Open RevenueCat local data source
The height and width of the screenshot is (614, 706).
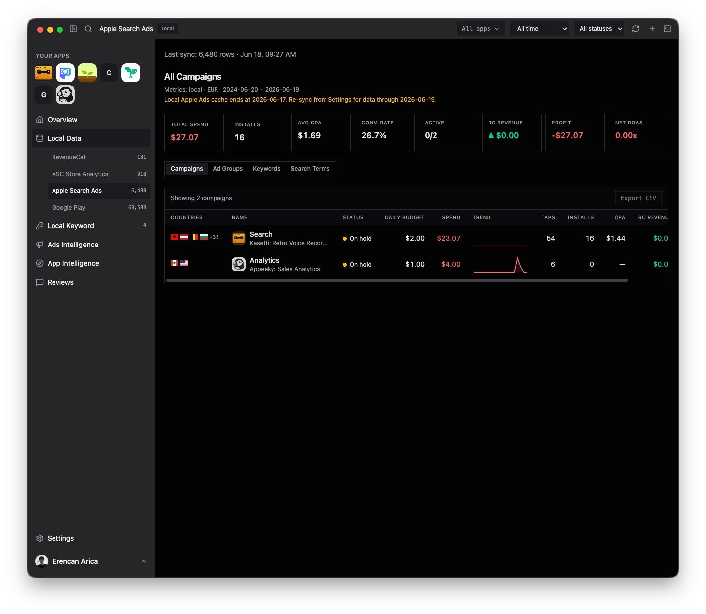coord(99,157)
